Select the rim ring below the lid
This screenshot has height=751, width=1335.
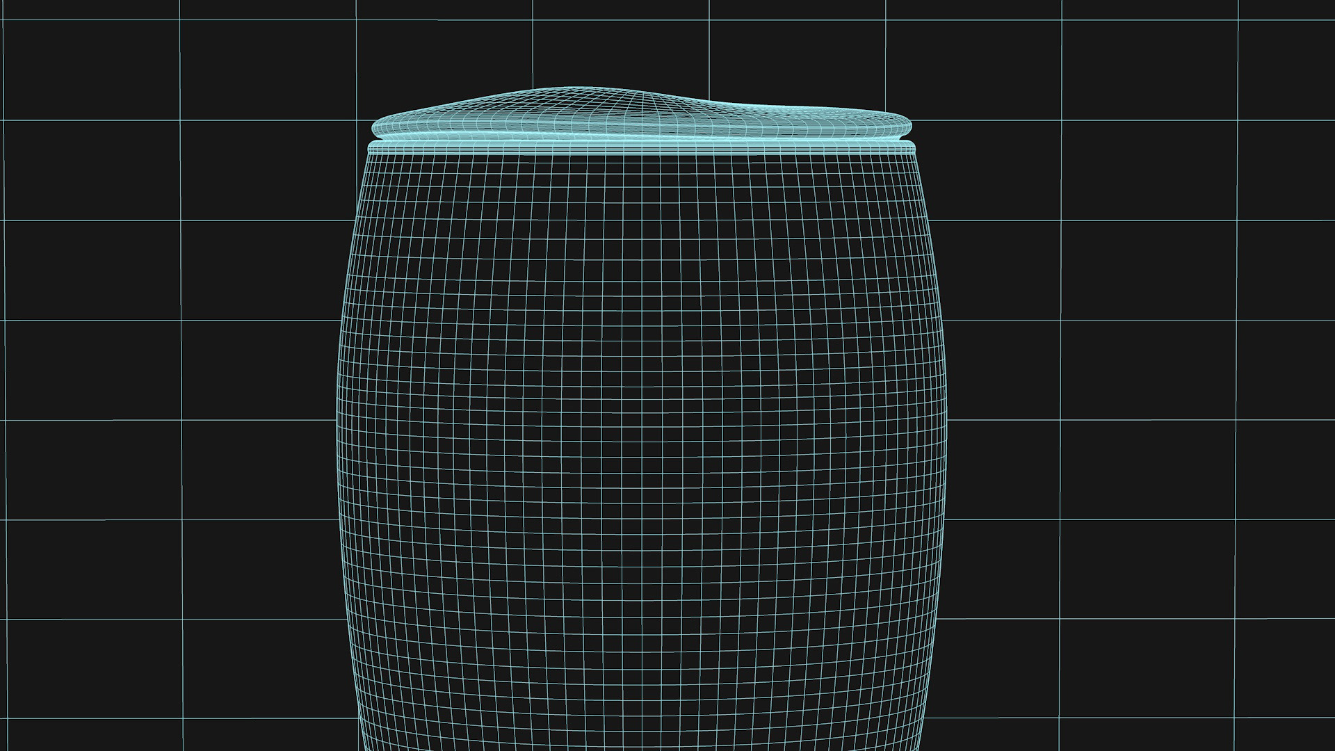(641, 147)
